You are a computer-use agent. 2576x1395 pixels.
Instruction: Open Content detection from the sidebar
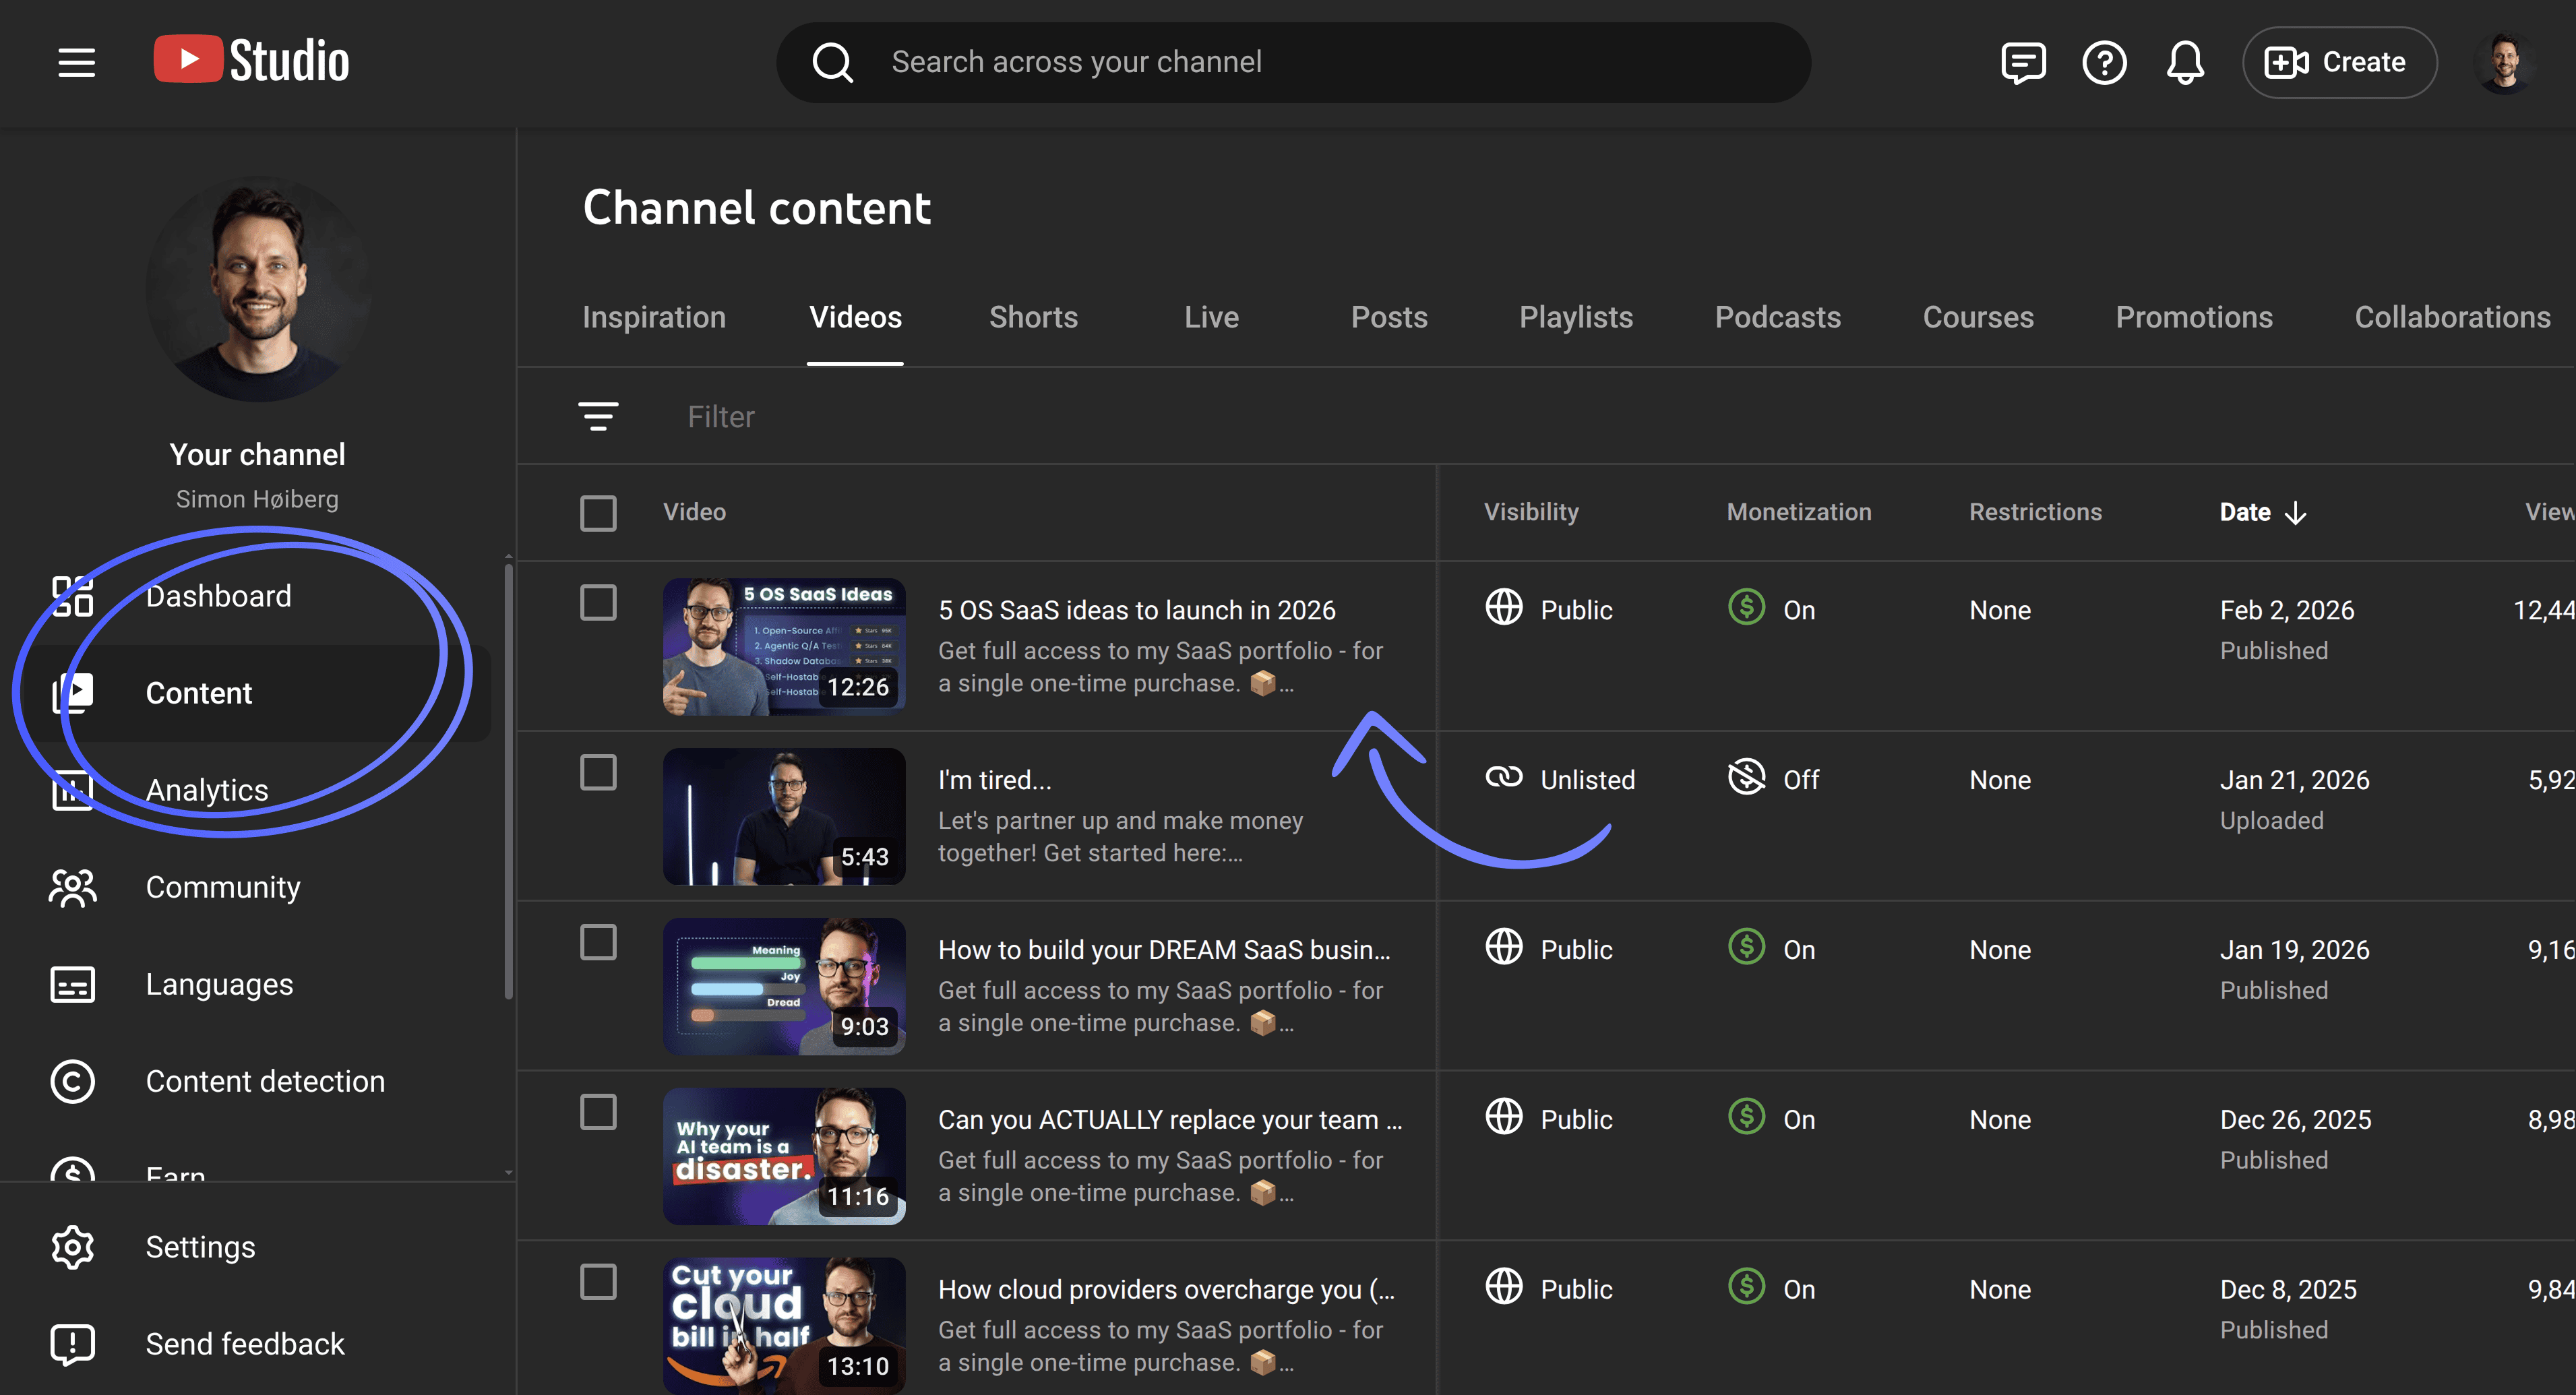[x=265, y=1081]
